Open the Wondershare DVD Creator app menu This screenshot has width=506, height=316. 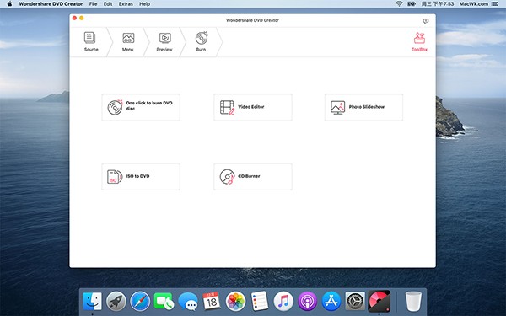click(x=51, y=4)
